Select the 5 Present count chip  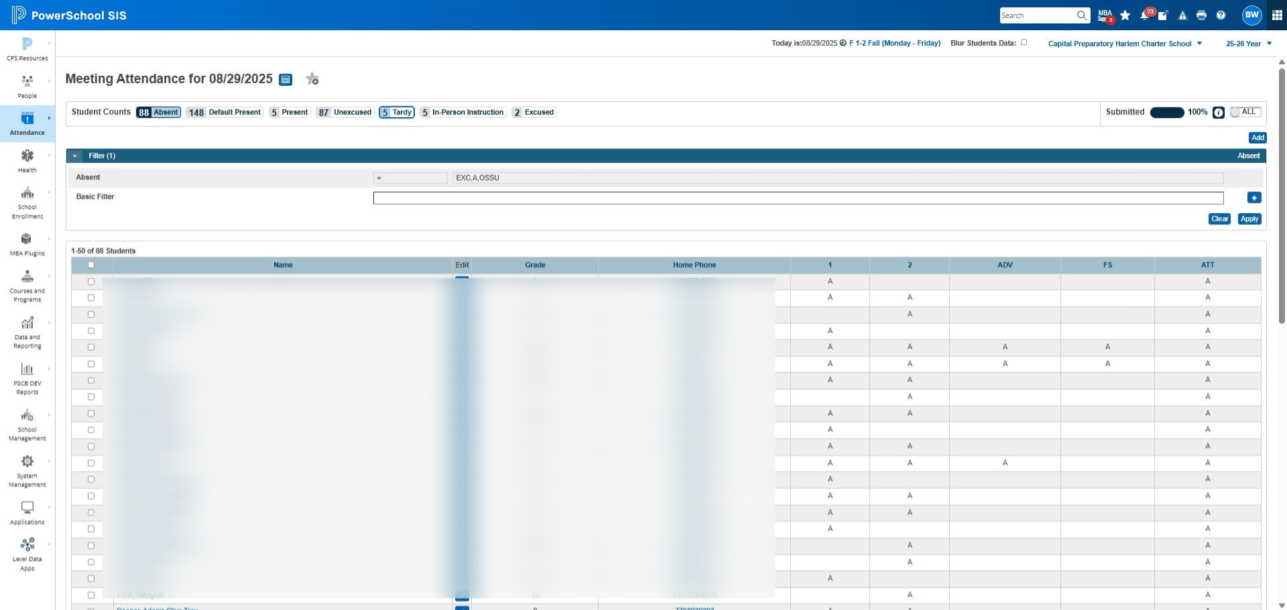290,113
